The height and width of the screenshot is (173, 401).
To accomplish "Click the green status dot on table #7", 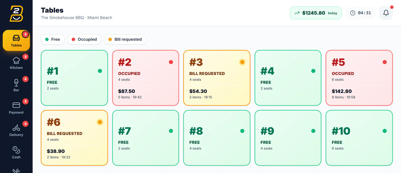I will pyautogui.click(x=171, y=131).
